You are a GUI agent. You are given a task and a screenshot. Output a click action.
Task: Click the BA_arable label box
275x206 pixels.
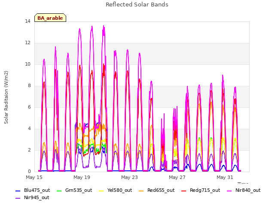50,18
